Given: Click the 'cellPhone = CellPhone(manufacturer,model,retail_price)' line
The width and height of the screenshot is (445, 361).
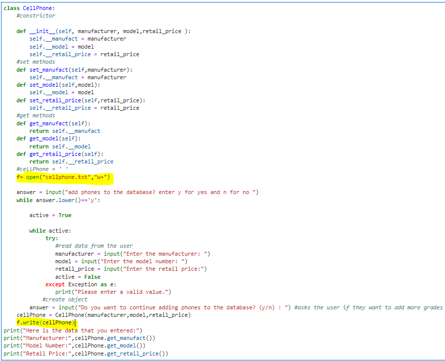Looking at the screenshot, I should point(103,315).
